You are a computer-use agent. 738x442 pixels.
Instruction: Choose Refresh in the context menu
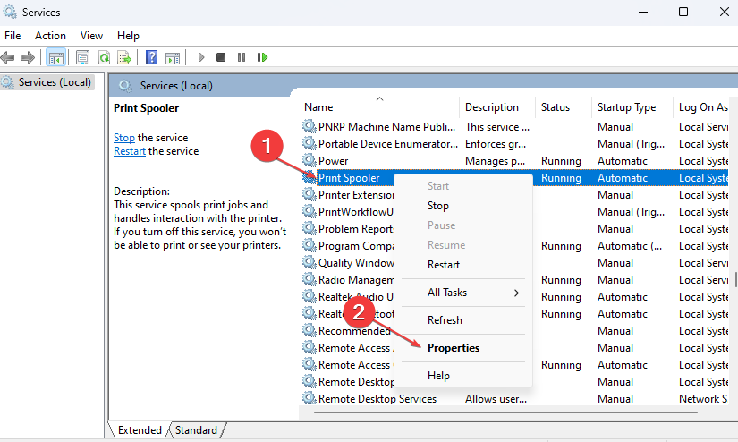point(463,320)
